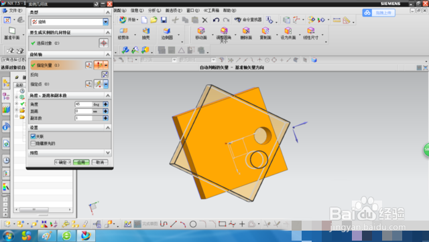Click the Undo arrow icon
The image size is (429, 242).
[x=216, y=20]
